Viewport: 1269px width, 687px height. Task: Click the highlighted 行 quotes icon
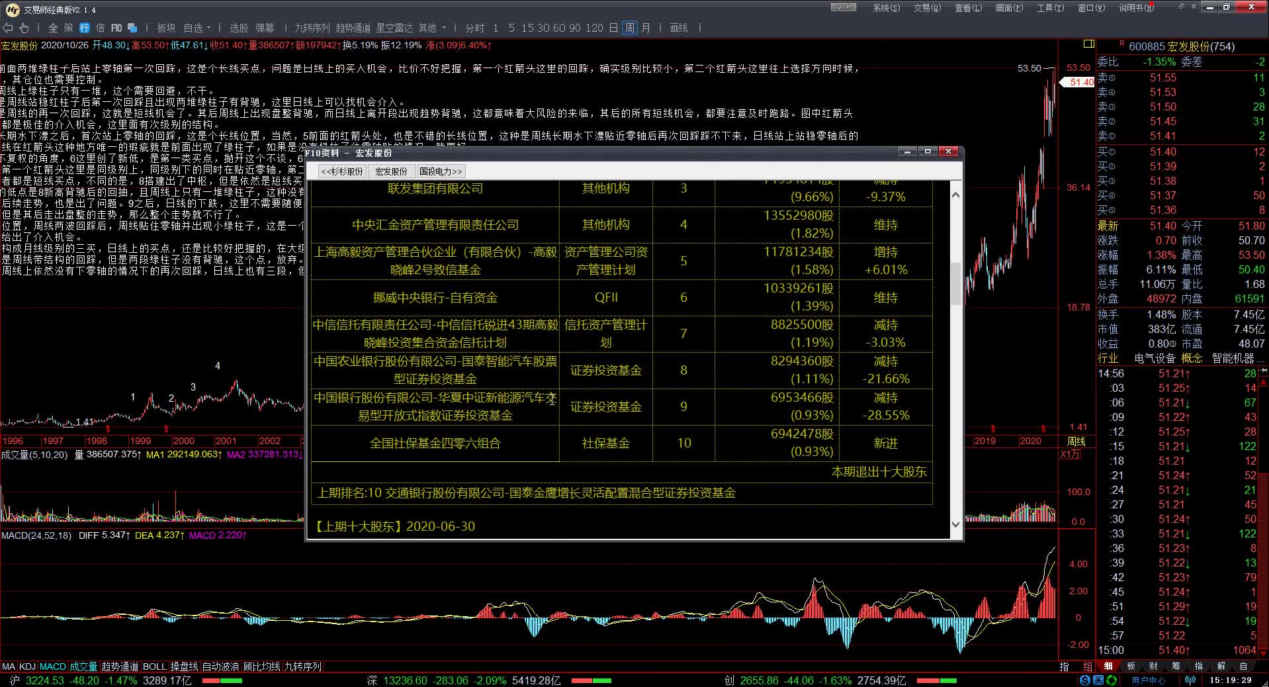pyautogui.click(x=84, y=28)
